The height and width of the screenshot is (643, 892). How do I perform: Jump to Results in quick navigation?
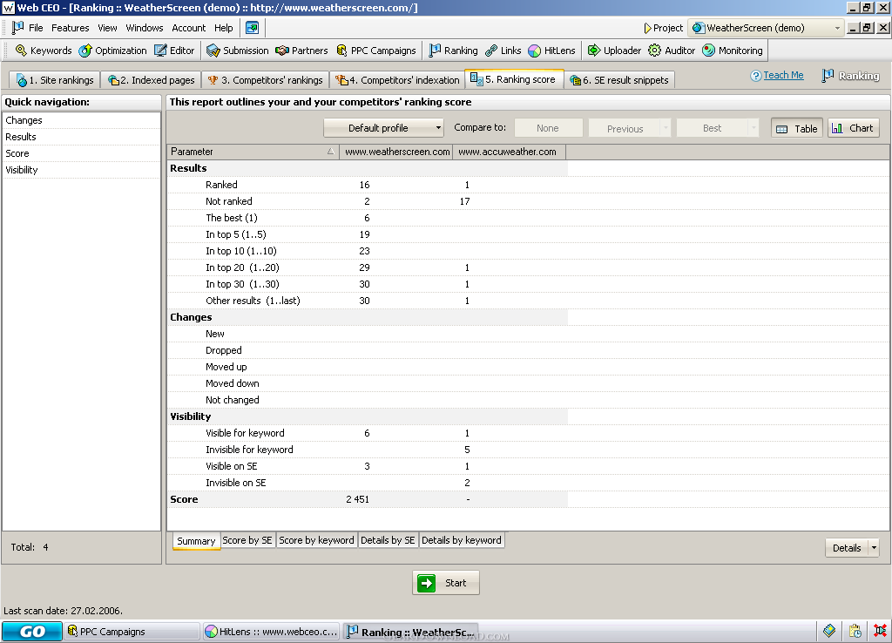coord(81,137)
